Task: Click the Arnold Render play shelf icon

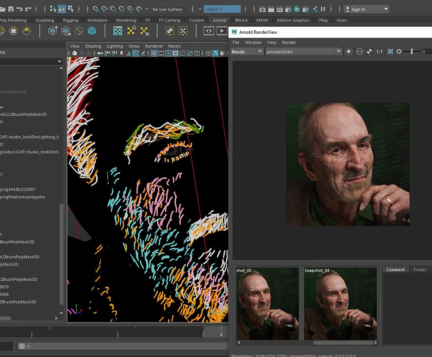Action: click(x=222, y=31)
